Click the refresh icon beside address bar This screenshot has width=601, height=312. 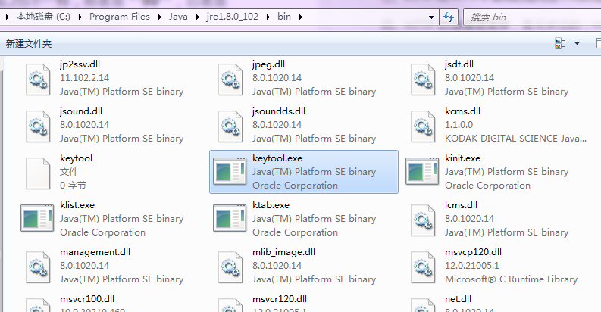click(x=449, y=17)
